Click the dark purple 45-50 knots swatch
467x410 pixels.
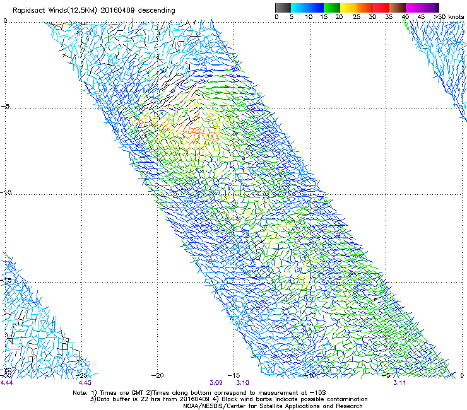(430, 8)
